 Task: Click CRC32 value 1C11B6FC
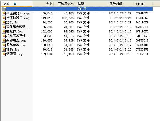[142, 31]
